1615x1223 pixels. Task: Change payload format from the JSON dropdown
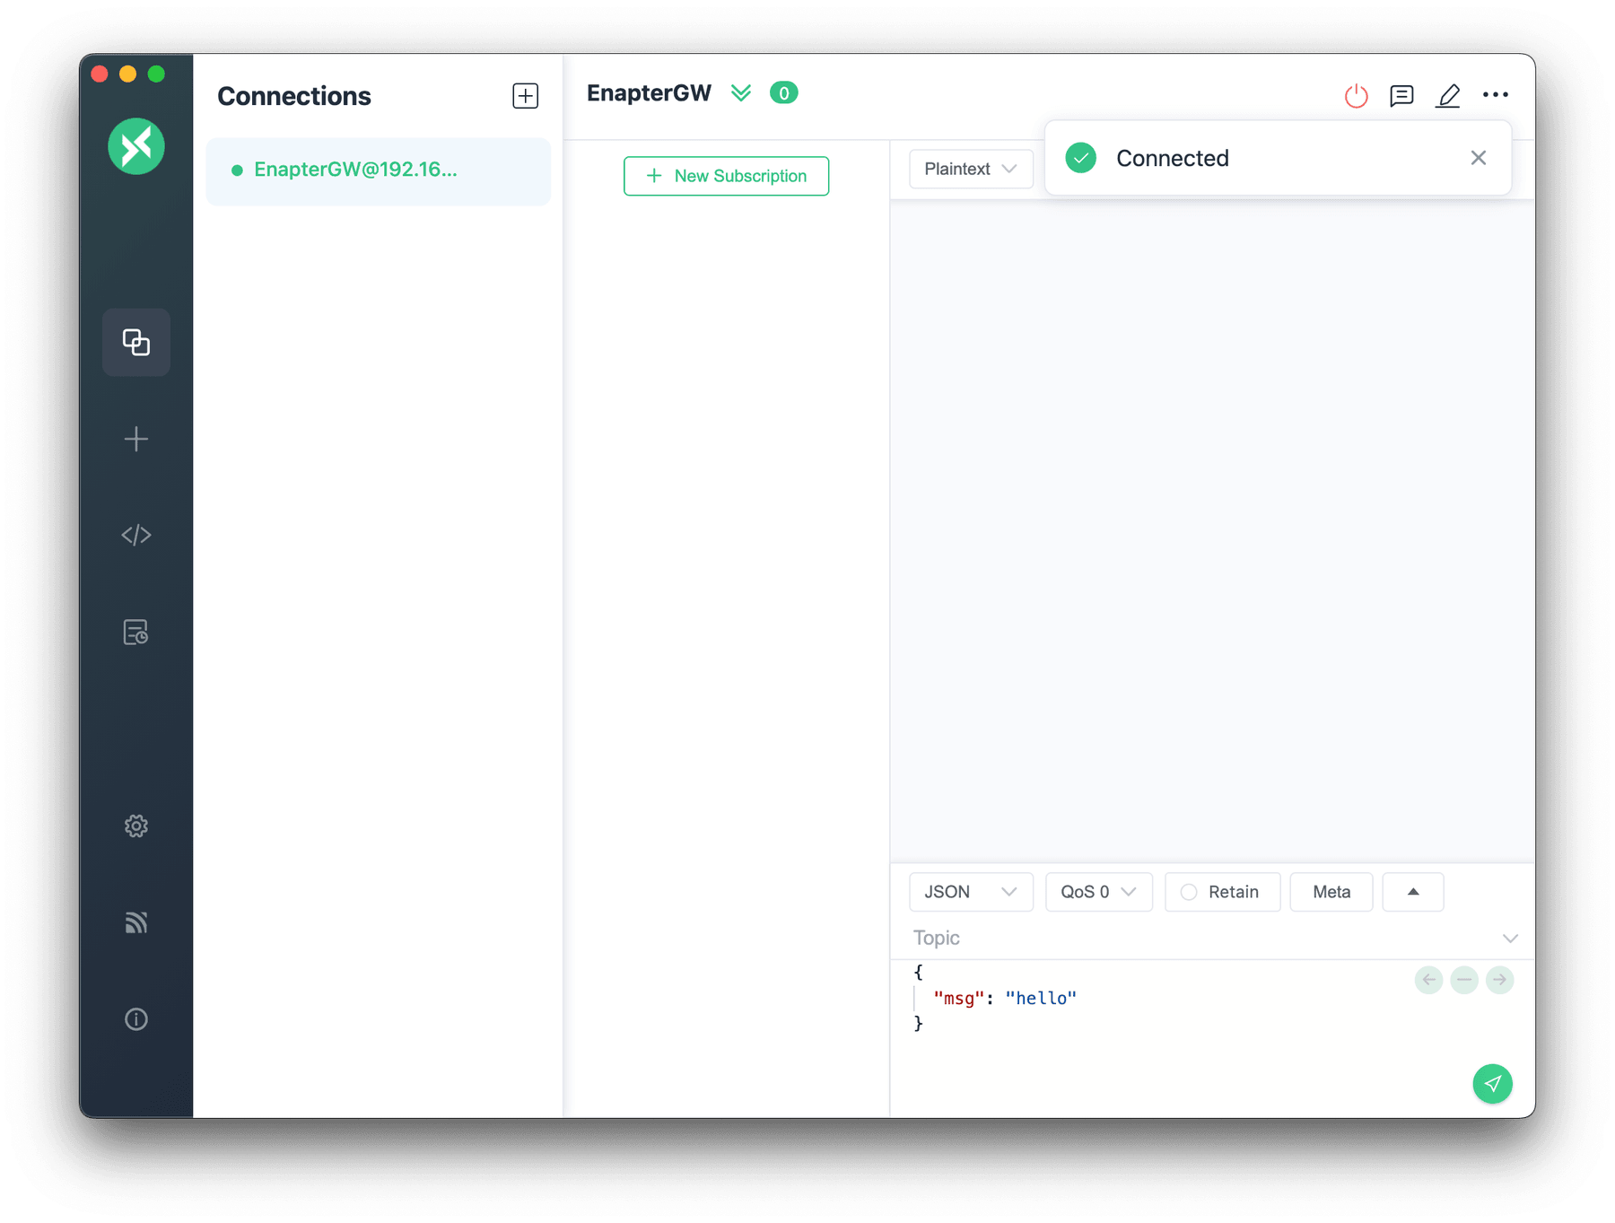tap(970, 892)
